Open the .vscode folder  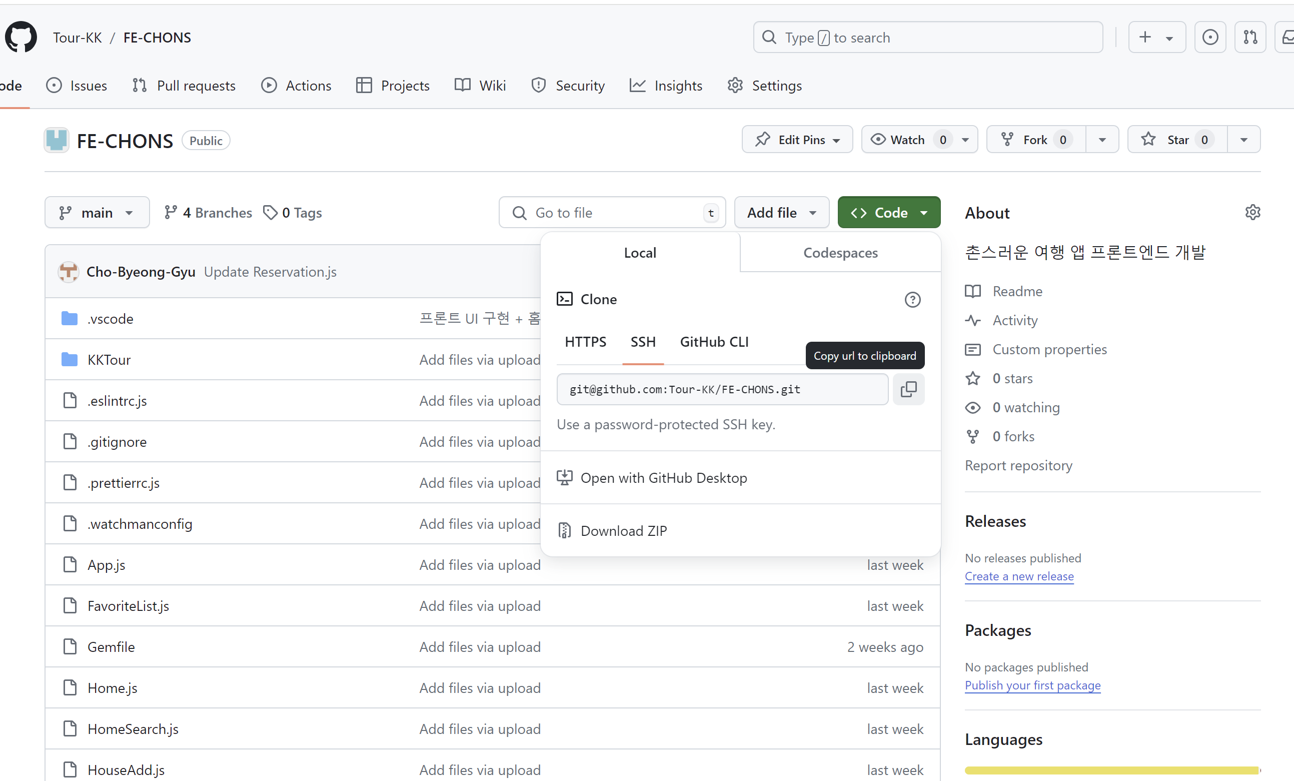[110, 319]
